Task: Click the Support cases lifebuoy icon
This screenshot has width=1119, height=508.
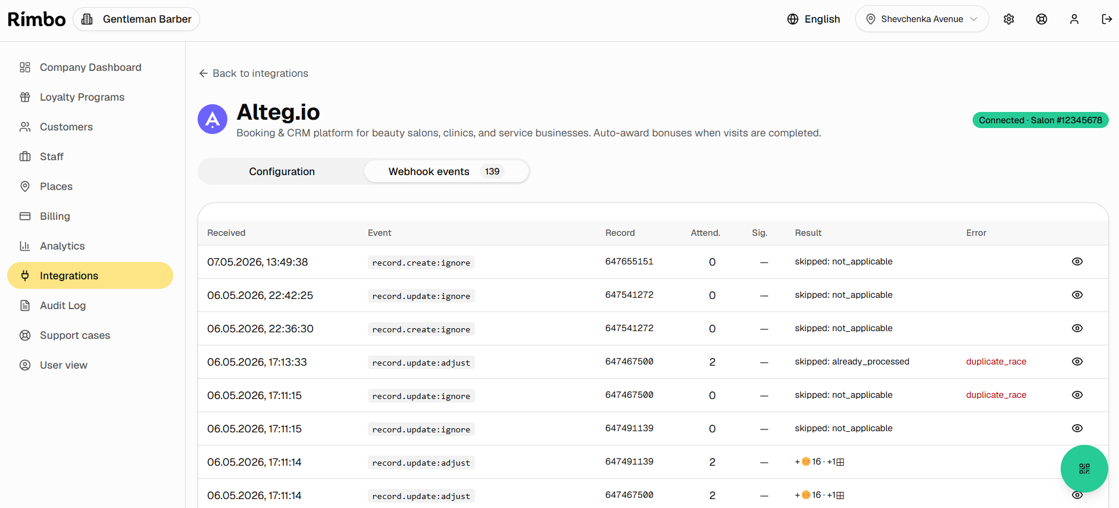Action: pos(25,335)
